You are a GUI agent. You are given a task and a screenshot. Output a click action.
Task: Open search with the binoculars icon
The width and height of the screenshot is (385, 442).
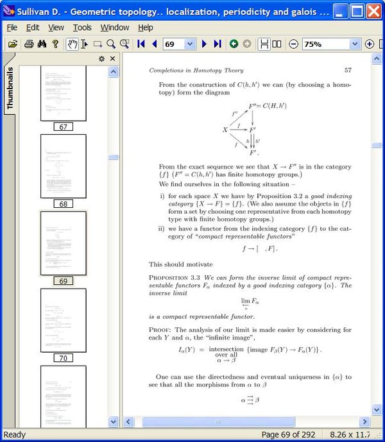pyautogui.click(x=42, y=44)
